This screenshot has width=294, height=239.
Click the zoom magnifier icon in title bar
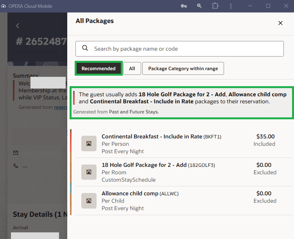199,6
